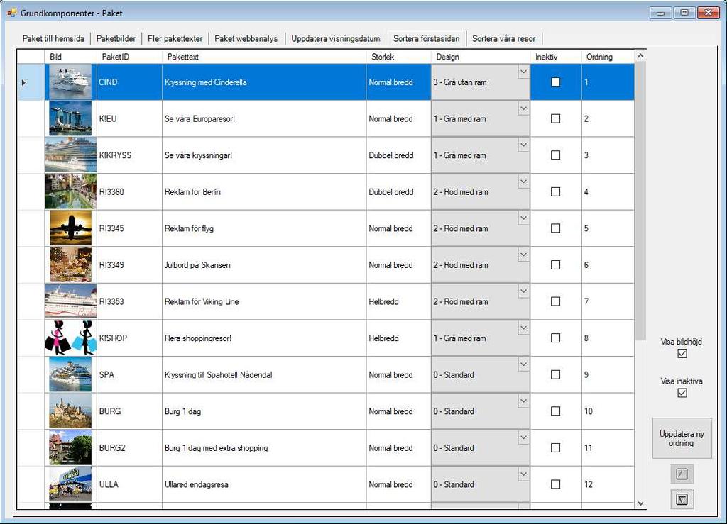Click the Inaktiv column header
Image resolution: width=727 pixels, height=524 pixels.
[556, 57]
